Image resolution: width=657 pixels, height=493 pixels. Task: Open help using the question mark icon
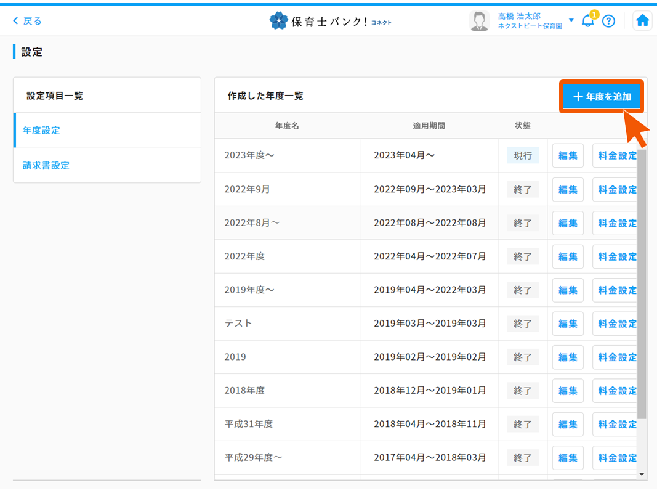tap(608, 21)
